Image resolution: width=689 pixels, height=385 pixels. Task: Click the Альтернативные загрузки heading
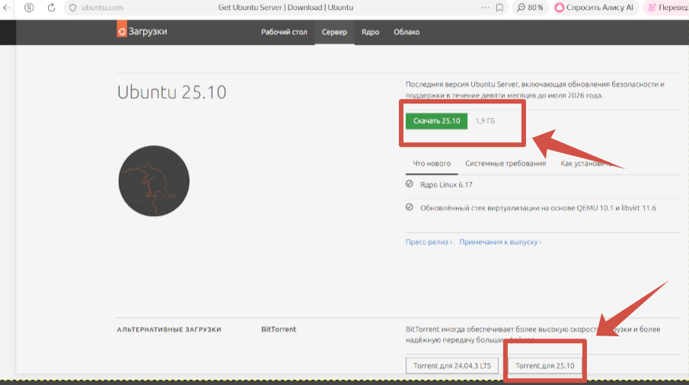point(169,329)
